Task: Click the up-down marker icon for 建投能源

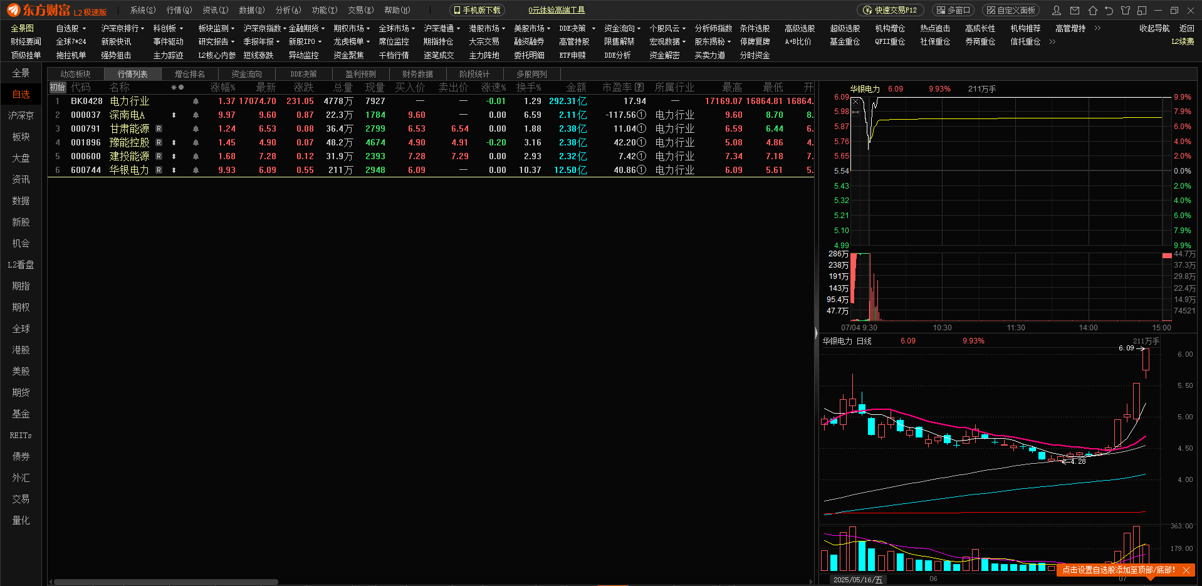Action: click(x=174, y=157)
